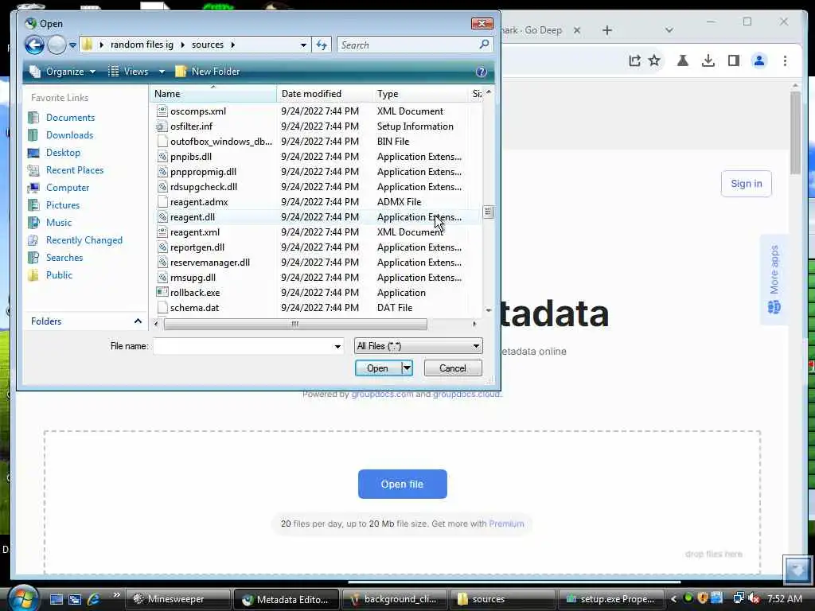Sort by Date modified column header
Image resolution: width=815 pixels, height=611 pixels.
click(325, 94)
